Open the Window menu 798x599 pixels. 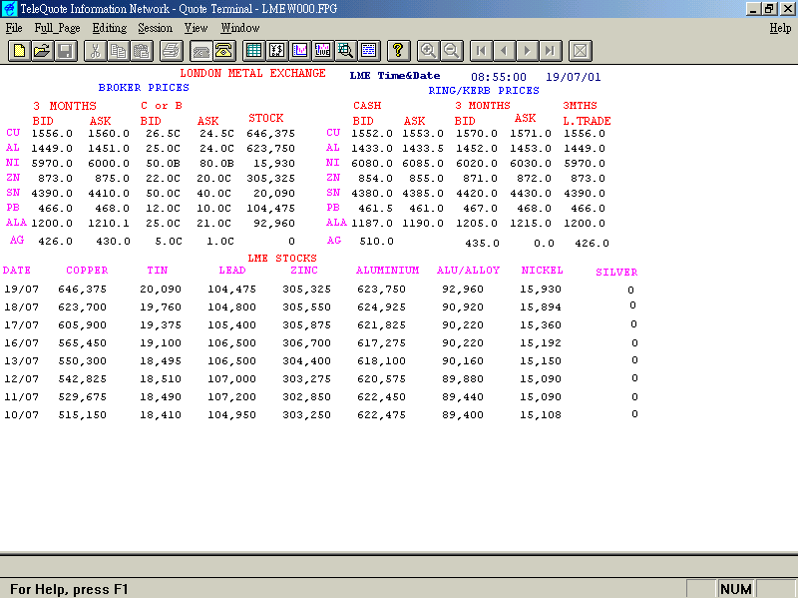tap(240, 28)
